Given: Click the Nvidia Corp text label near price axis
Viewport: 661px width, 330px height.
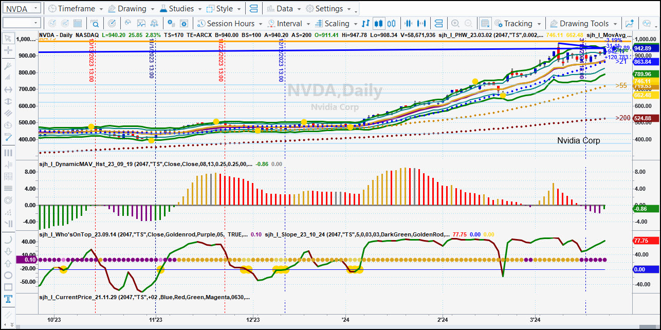Looking at the screenshot, I should (579, 140).
